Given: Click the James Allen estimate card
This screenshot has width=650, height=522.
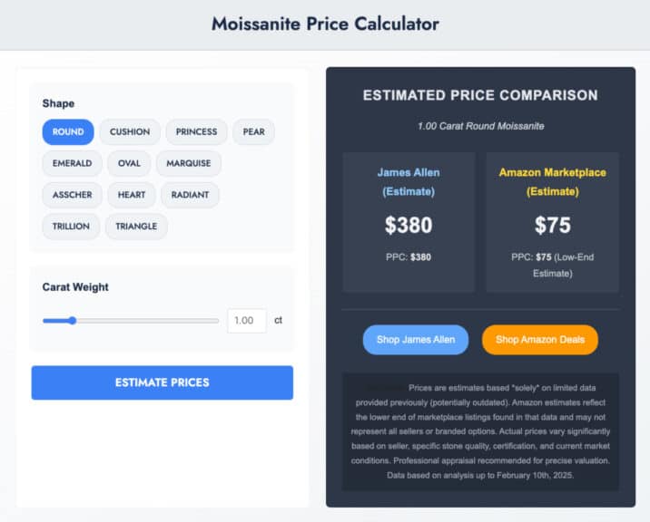Looking at the screenshot, I should coord(409,222).
